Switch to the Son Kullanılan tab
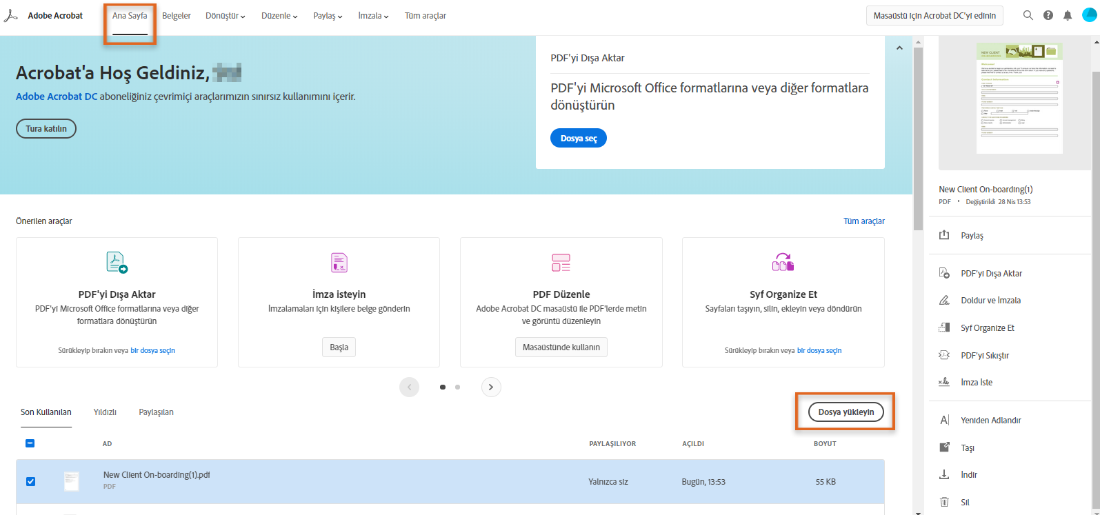 tap(46, 412)
